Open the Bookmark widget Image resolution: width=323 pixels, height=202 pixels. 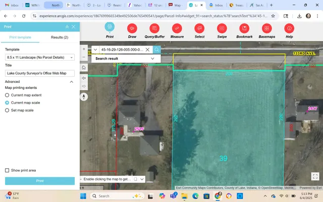click(x=244, y=28)
